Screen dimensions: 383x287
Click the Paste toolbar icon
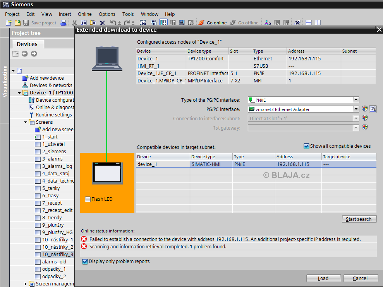coord(93,23)
